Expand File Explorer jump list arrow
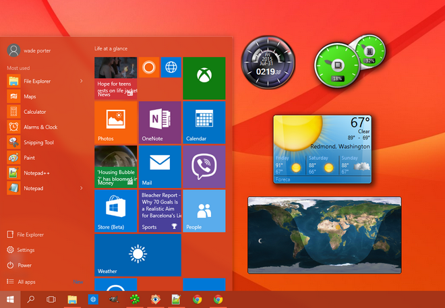This screenshot has width=445, height=308. point(81,81)
